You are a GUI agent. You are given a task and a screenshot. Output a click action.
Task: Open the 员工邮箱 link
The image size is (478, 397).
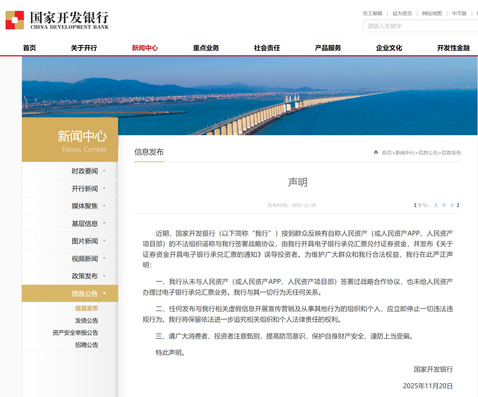point(372,13)
